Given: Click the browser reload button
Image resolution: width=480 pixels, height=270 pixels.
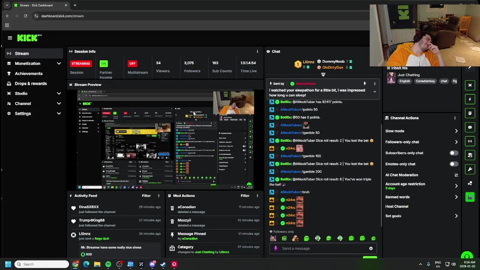Looking at the screenshot, I should [x=25, y=16].
